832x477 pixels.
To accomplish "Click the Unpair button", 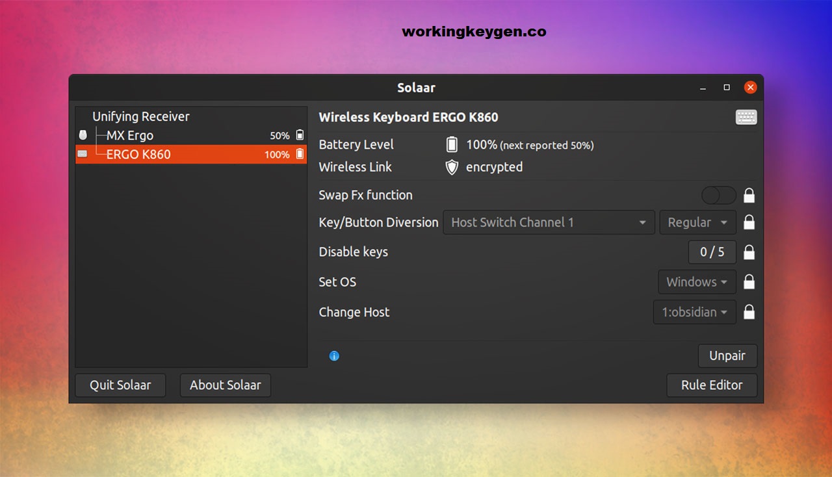I will pos(727,355).
